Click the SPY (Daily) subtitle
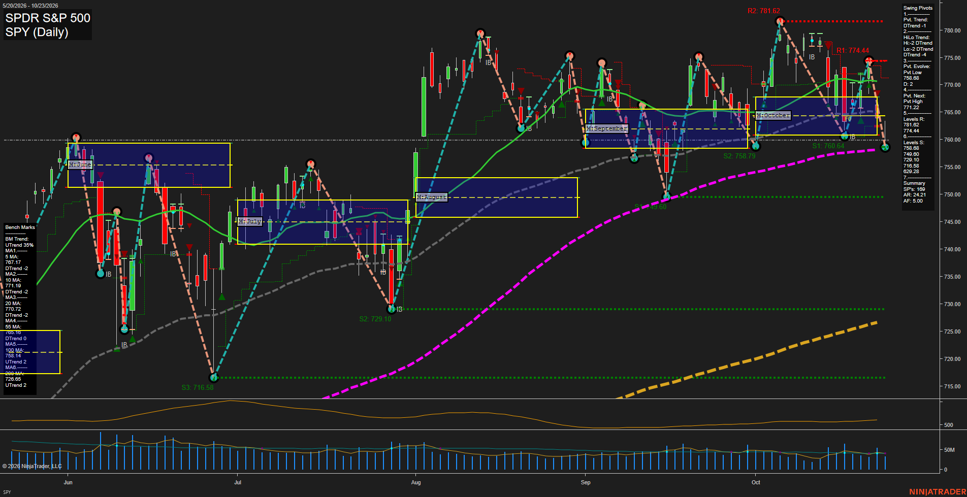 point(37,32)
